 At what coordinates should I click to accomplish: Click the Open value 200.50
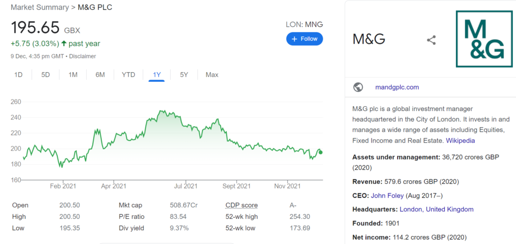coord(70,205)
